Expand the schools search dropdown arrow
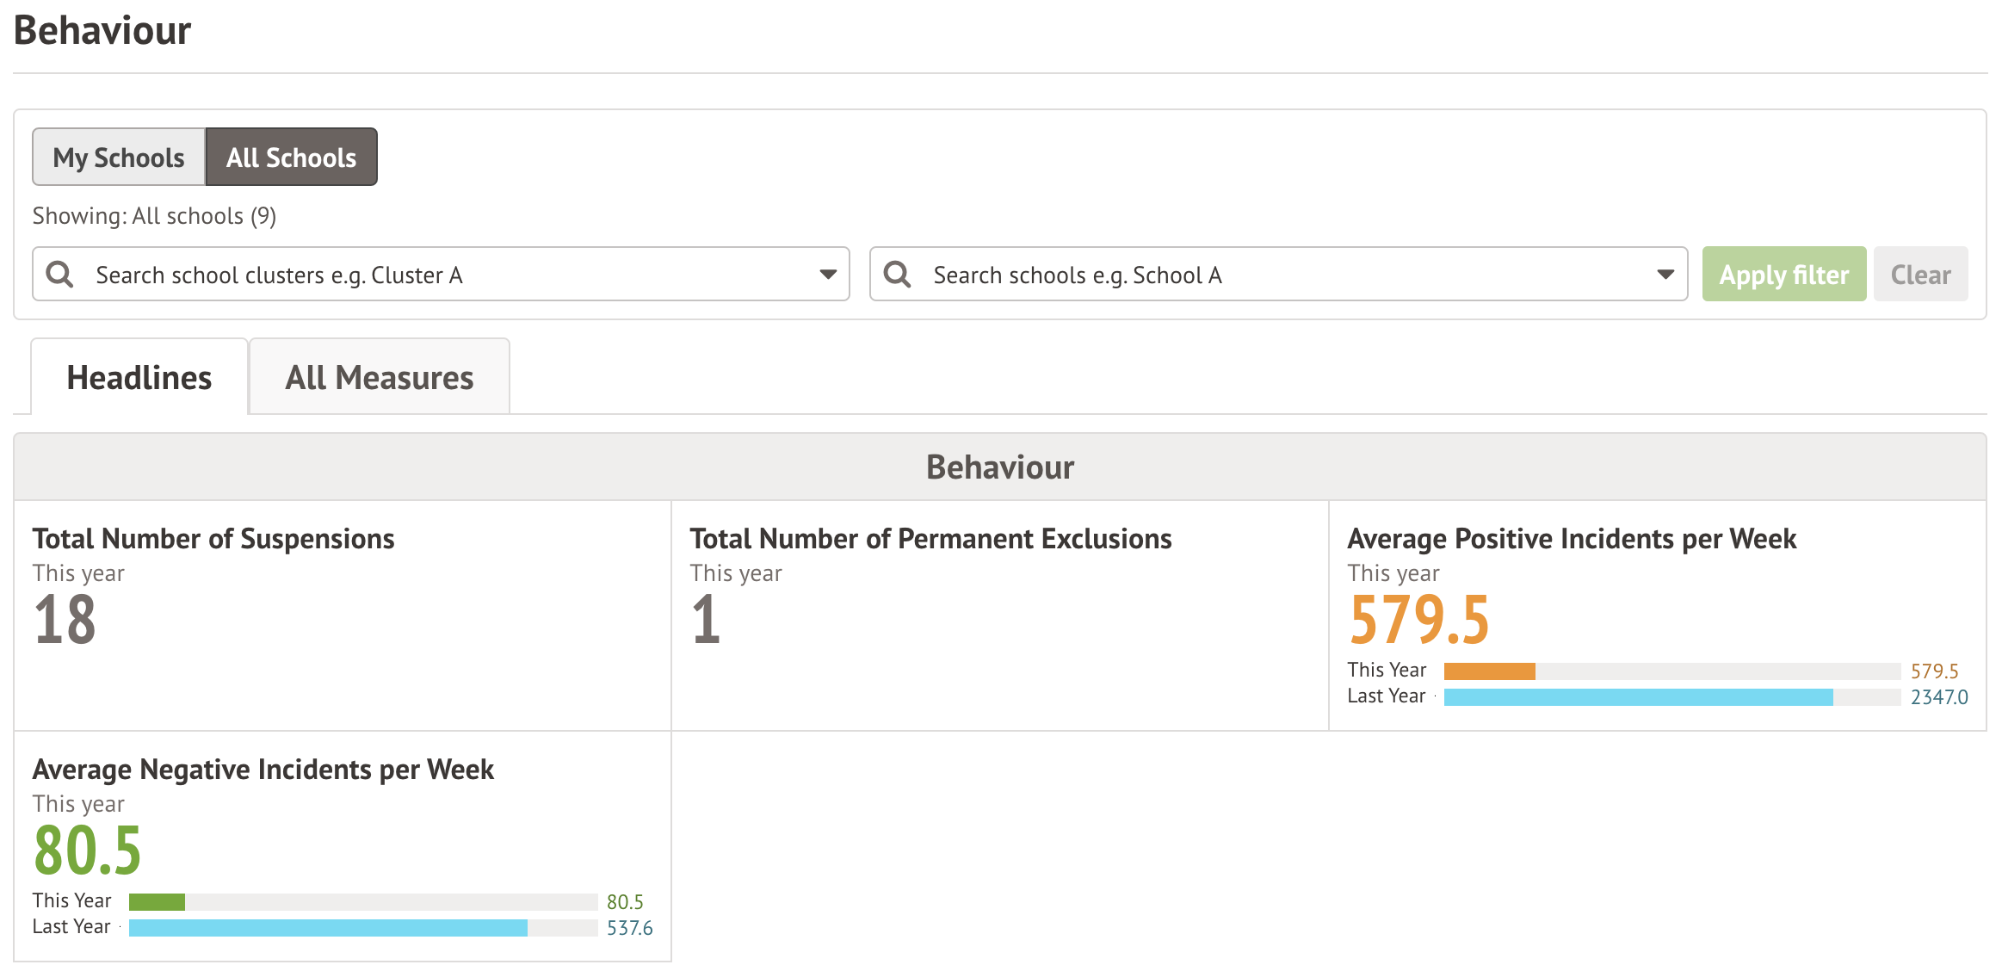Image resolution: width=2002 pixels, height=971 pixels. 1665,275
